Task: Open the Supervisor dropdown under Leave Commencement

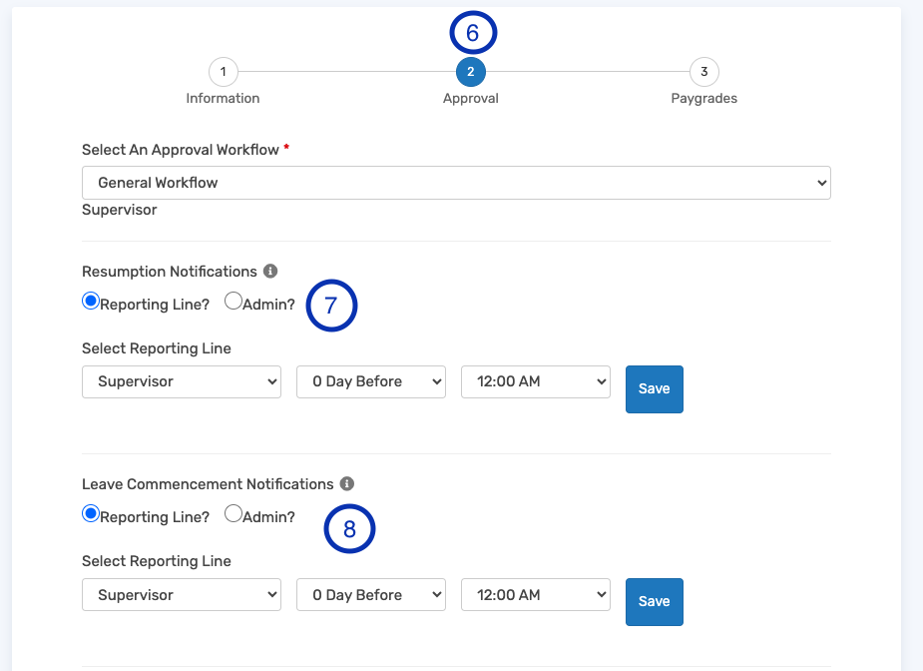Action: pyautogui.click(x=181, y=594)
